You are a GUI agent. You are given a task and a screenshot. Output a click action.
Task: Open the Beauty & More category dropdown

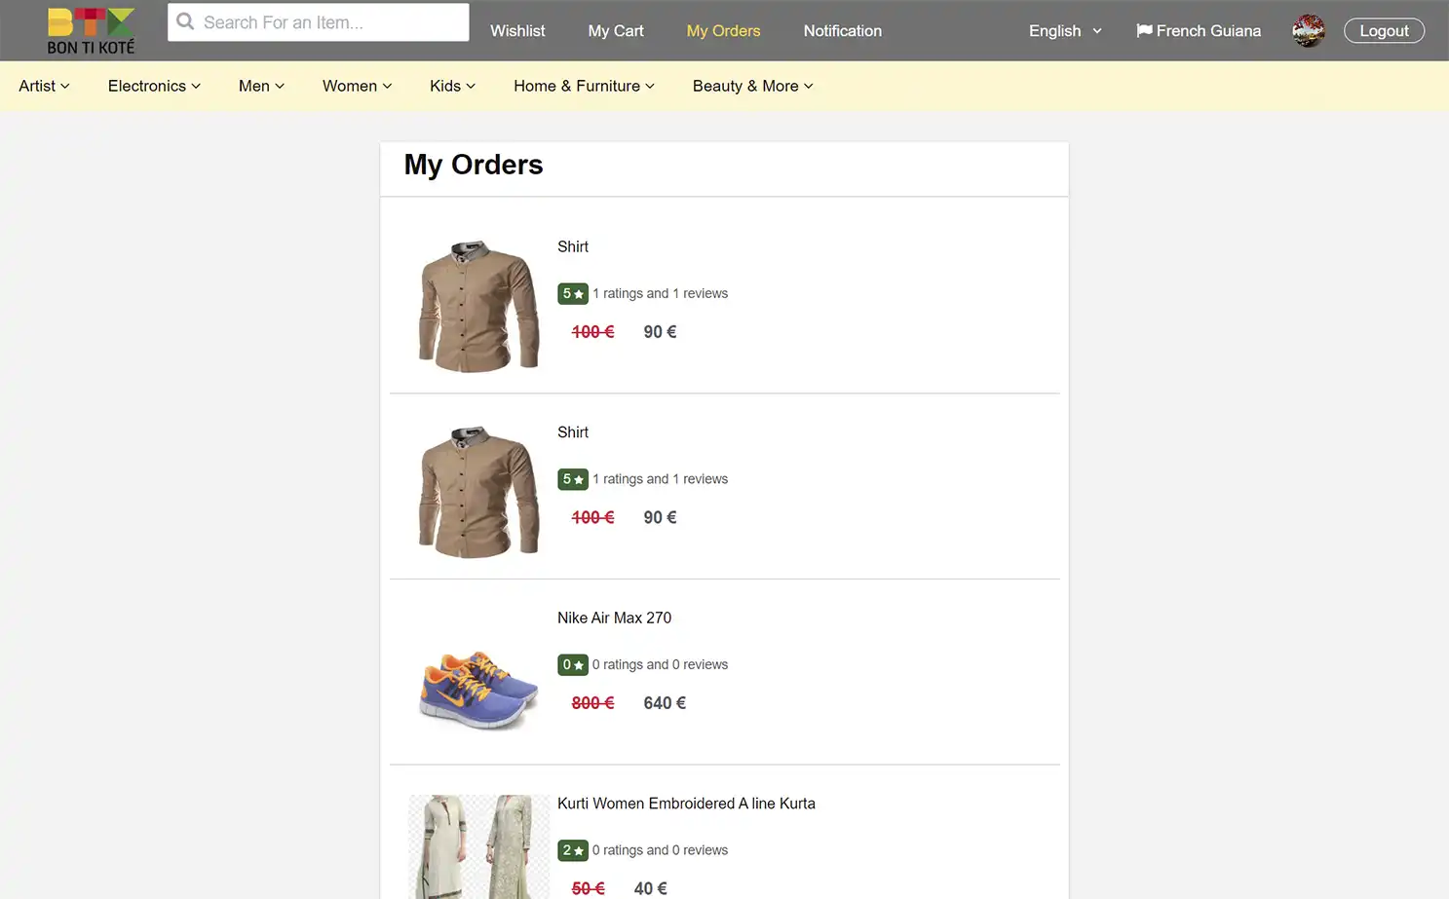[751, 86]
